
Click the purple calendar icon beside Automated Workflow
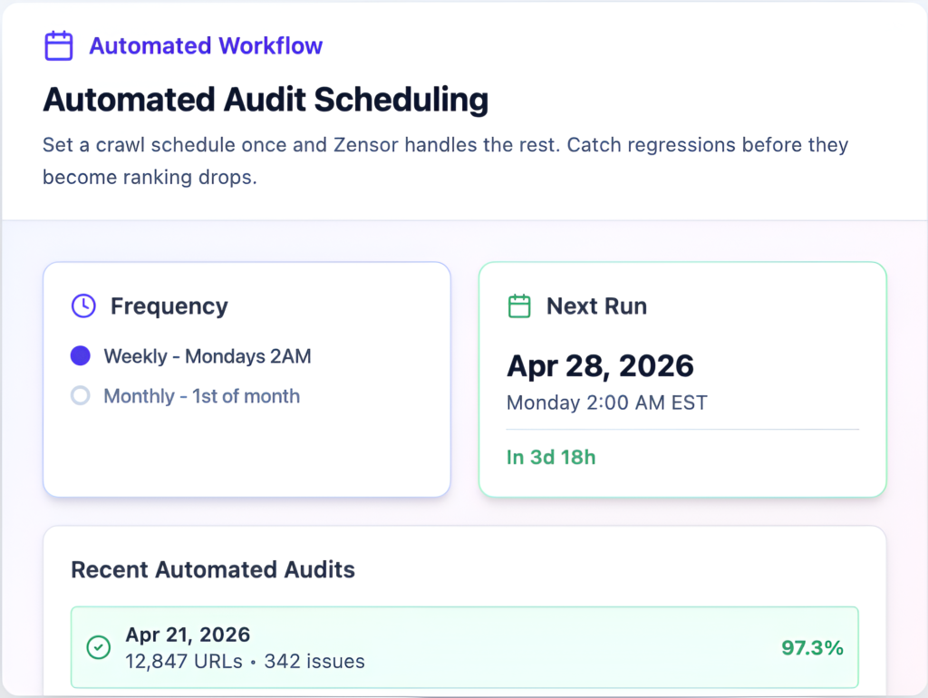click(x=58, y=45)
